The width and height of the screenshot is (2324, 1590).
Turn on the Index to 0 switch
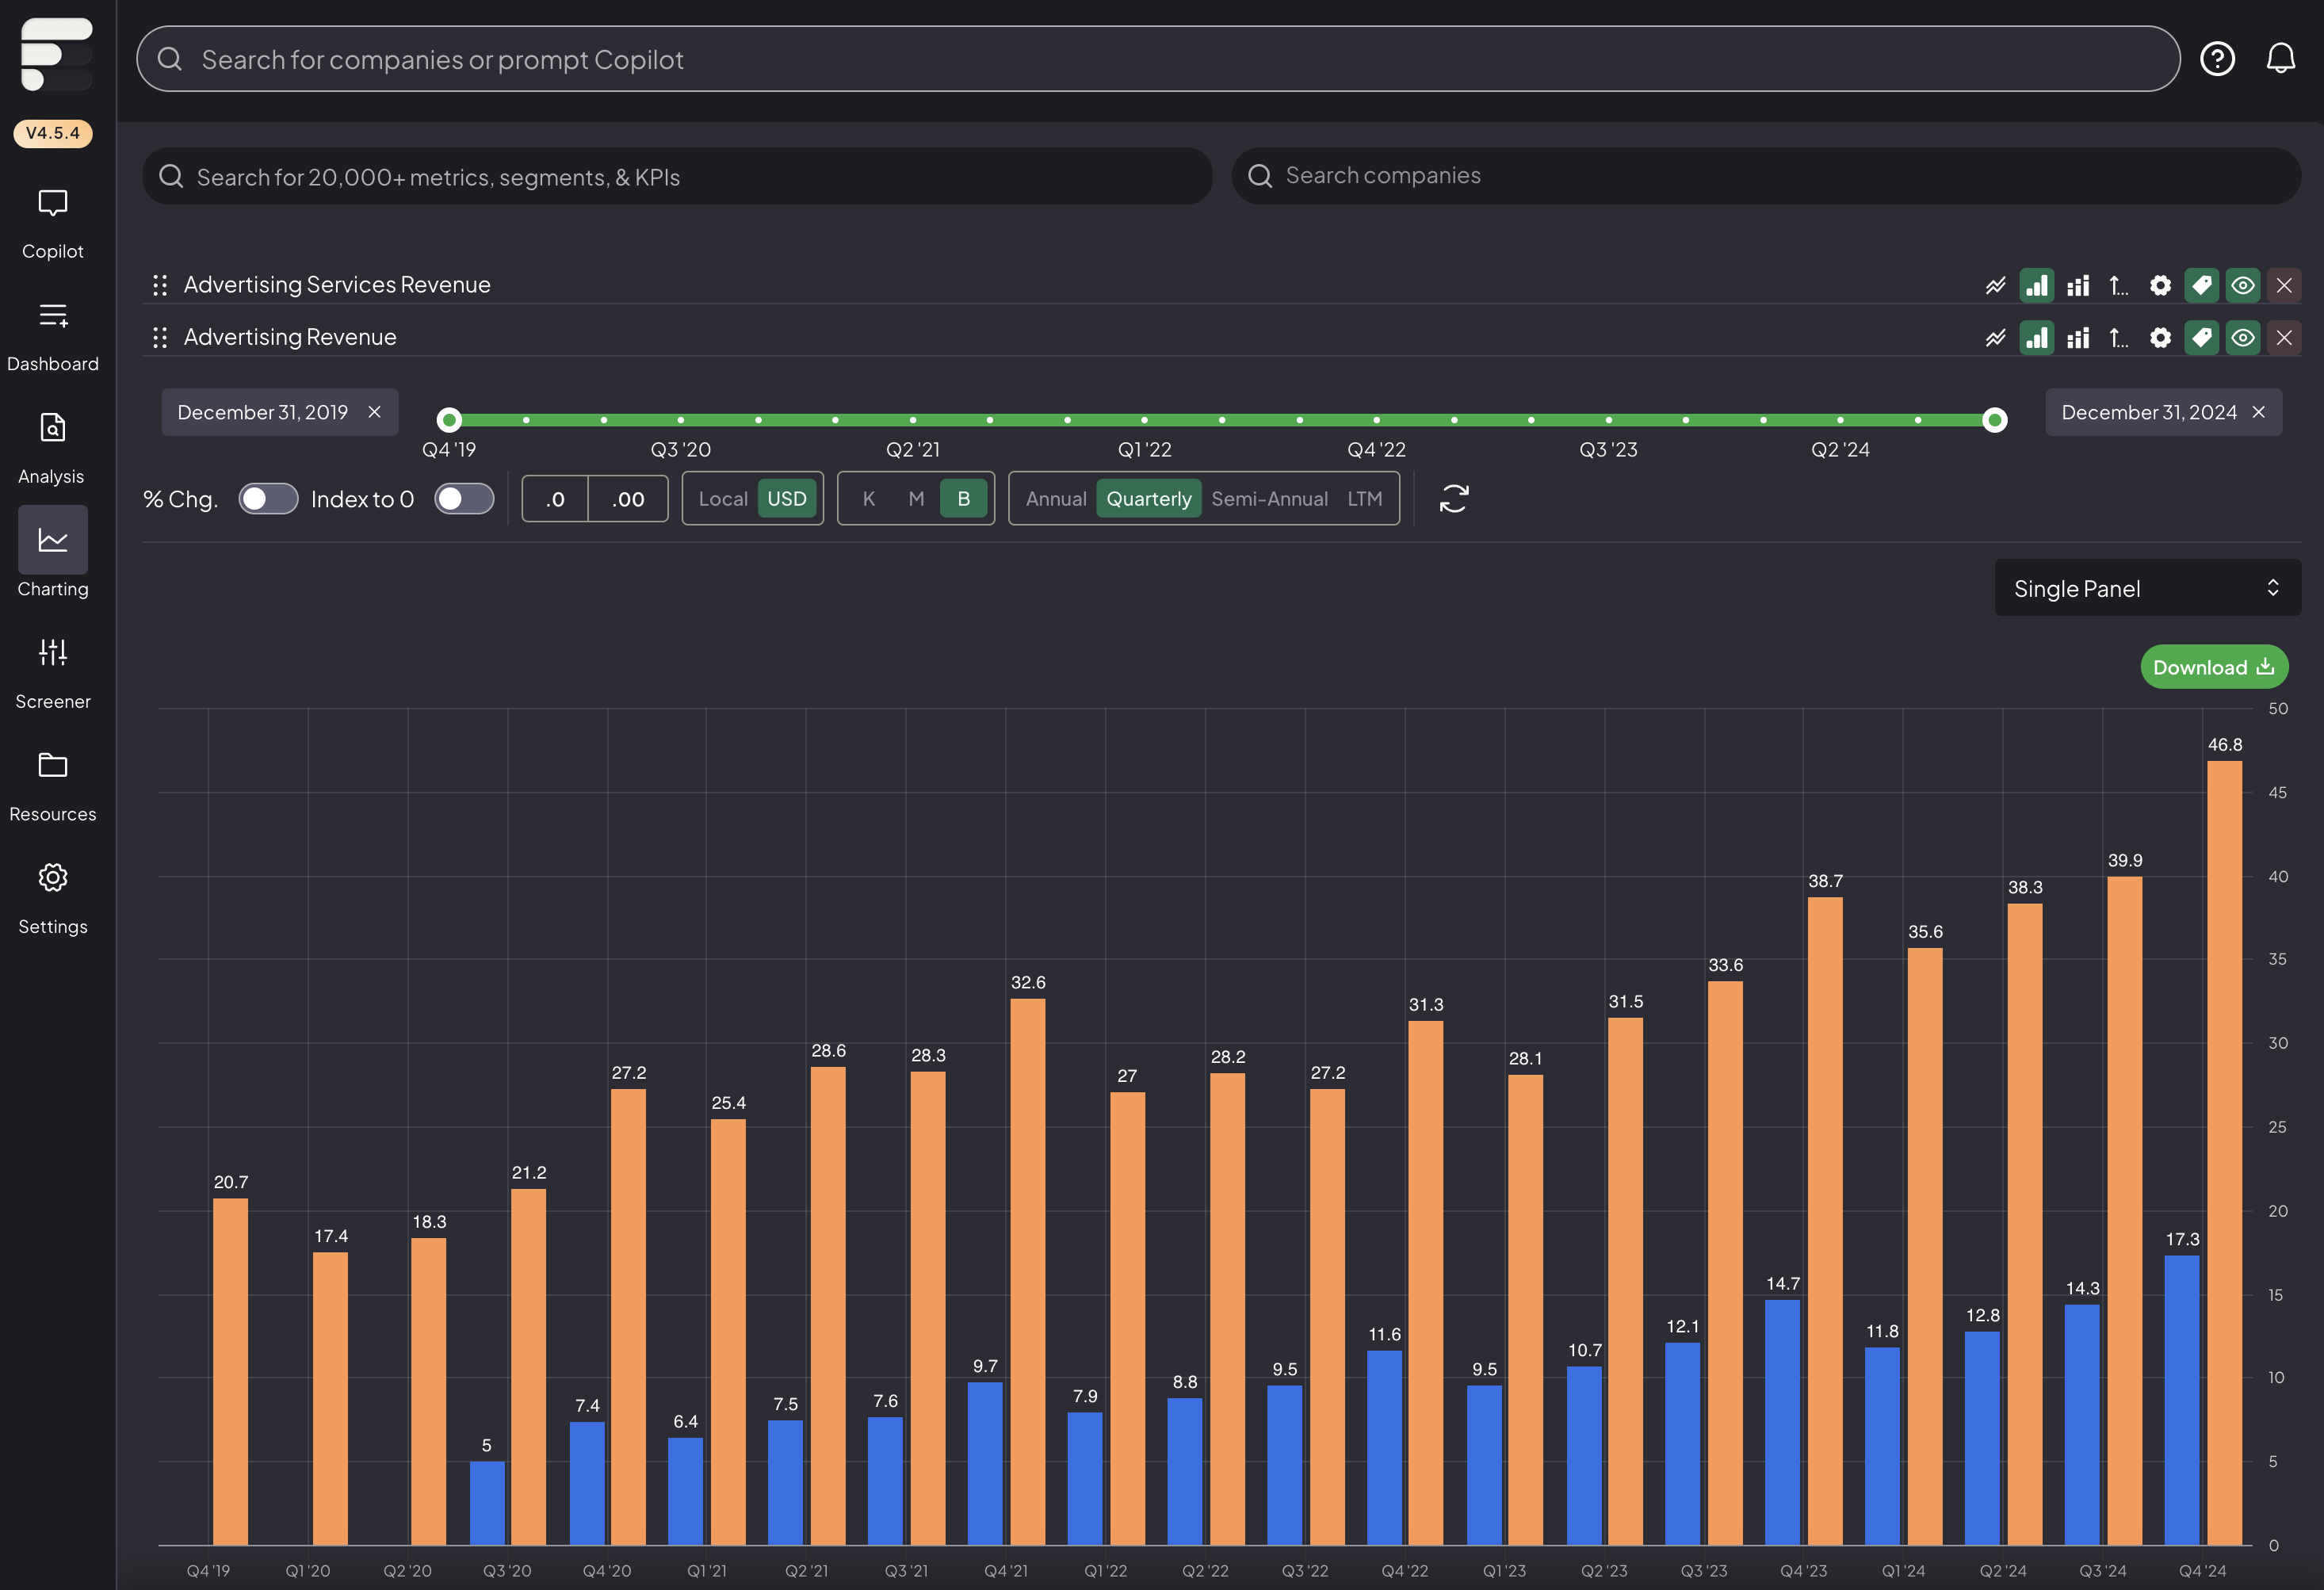click(x=464, y=498)
